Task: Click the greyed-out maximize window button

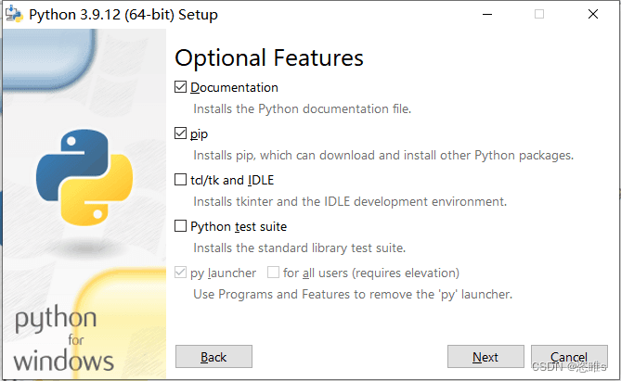Action: click(x=539, y=15)
